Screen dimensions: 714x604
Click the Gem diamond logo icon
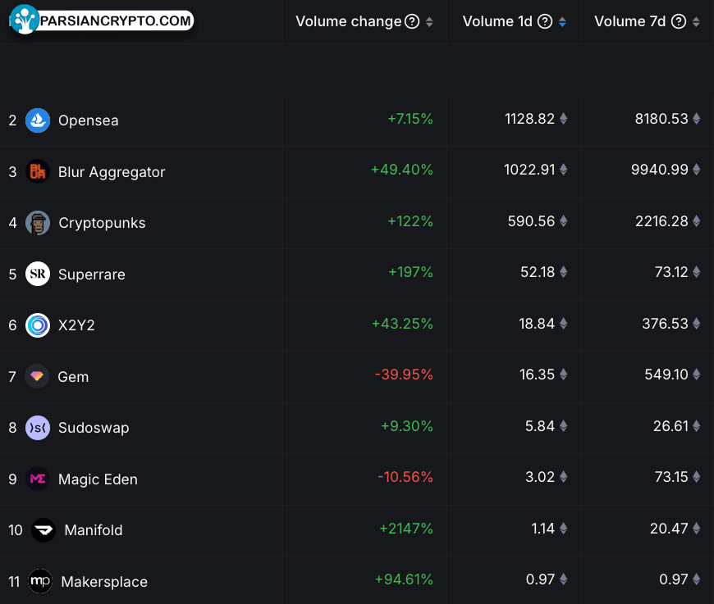coord(37,376)
